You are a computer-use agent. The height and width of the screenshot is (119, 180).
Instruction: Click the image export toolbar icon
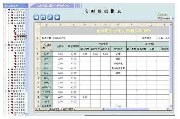(x=50, y=17)
